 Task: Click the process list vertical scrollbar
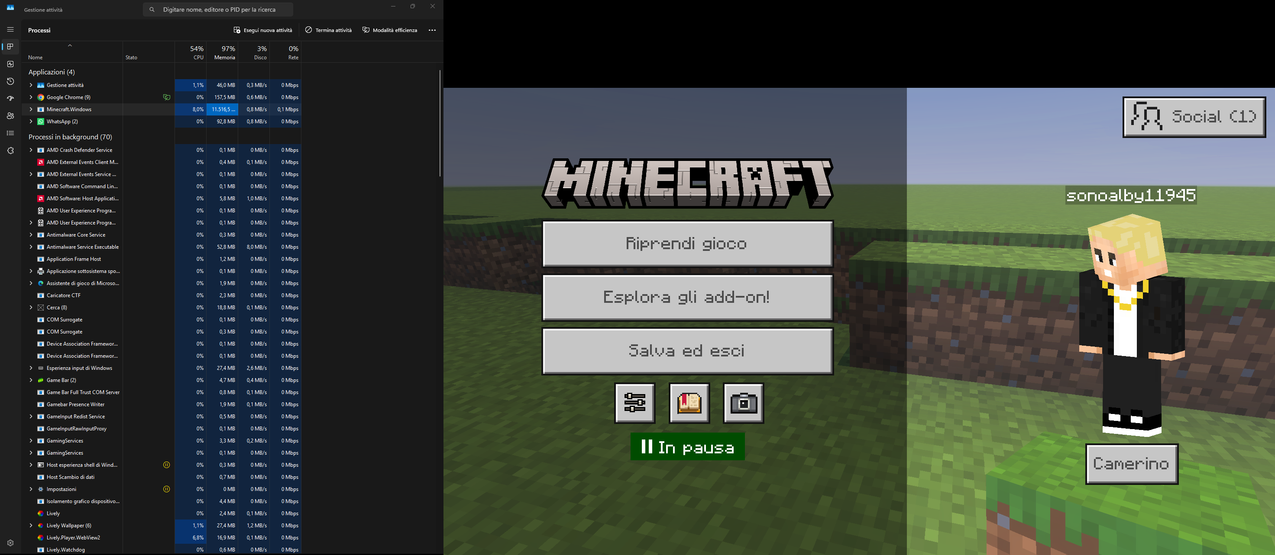tap(440, 124)
